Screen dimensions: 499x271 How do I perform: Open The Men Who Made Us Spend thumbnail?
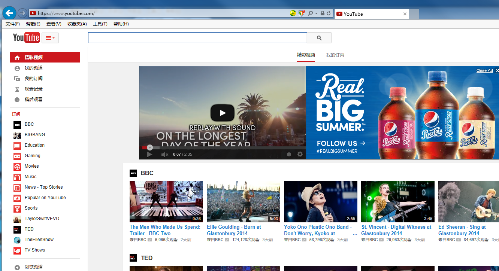[166, 201]
